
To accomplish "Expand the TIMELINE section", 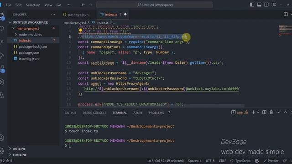I will (x=33, y=155).
